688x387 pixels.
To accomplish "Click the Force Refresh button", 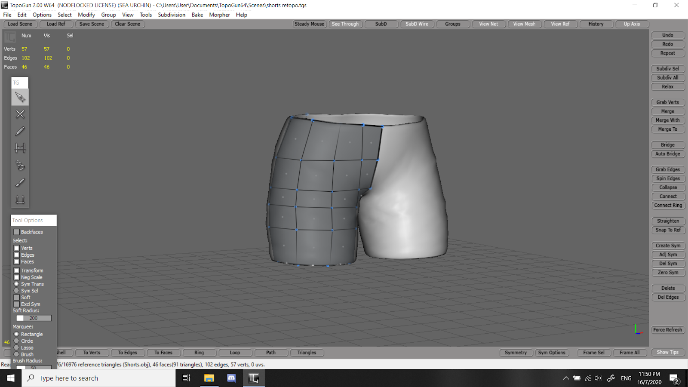I will 668,330.
